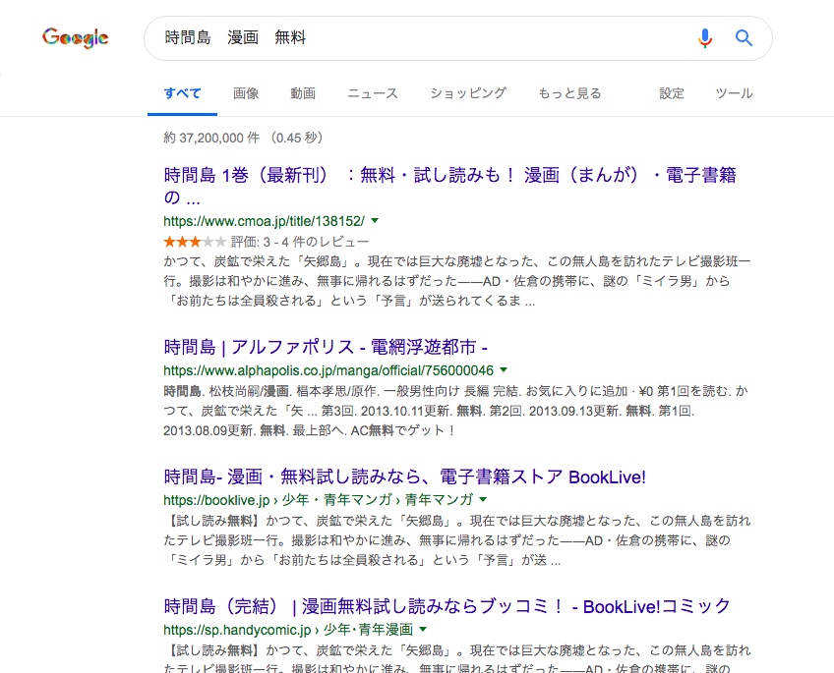834x673 pixels.
Task: Open the ショッピング tab
Action: point(468,93)
